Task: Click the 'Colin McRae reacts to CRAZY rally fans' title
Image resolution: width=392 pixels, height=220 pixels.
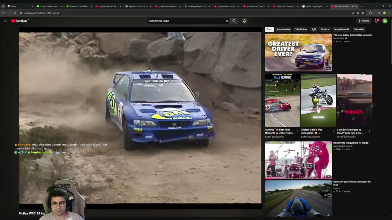Action: coord(350,131)
